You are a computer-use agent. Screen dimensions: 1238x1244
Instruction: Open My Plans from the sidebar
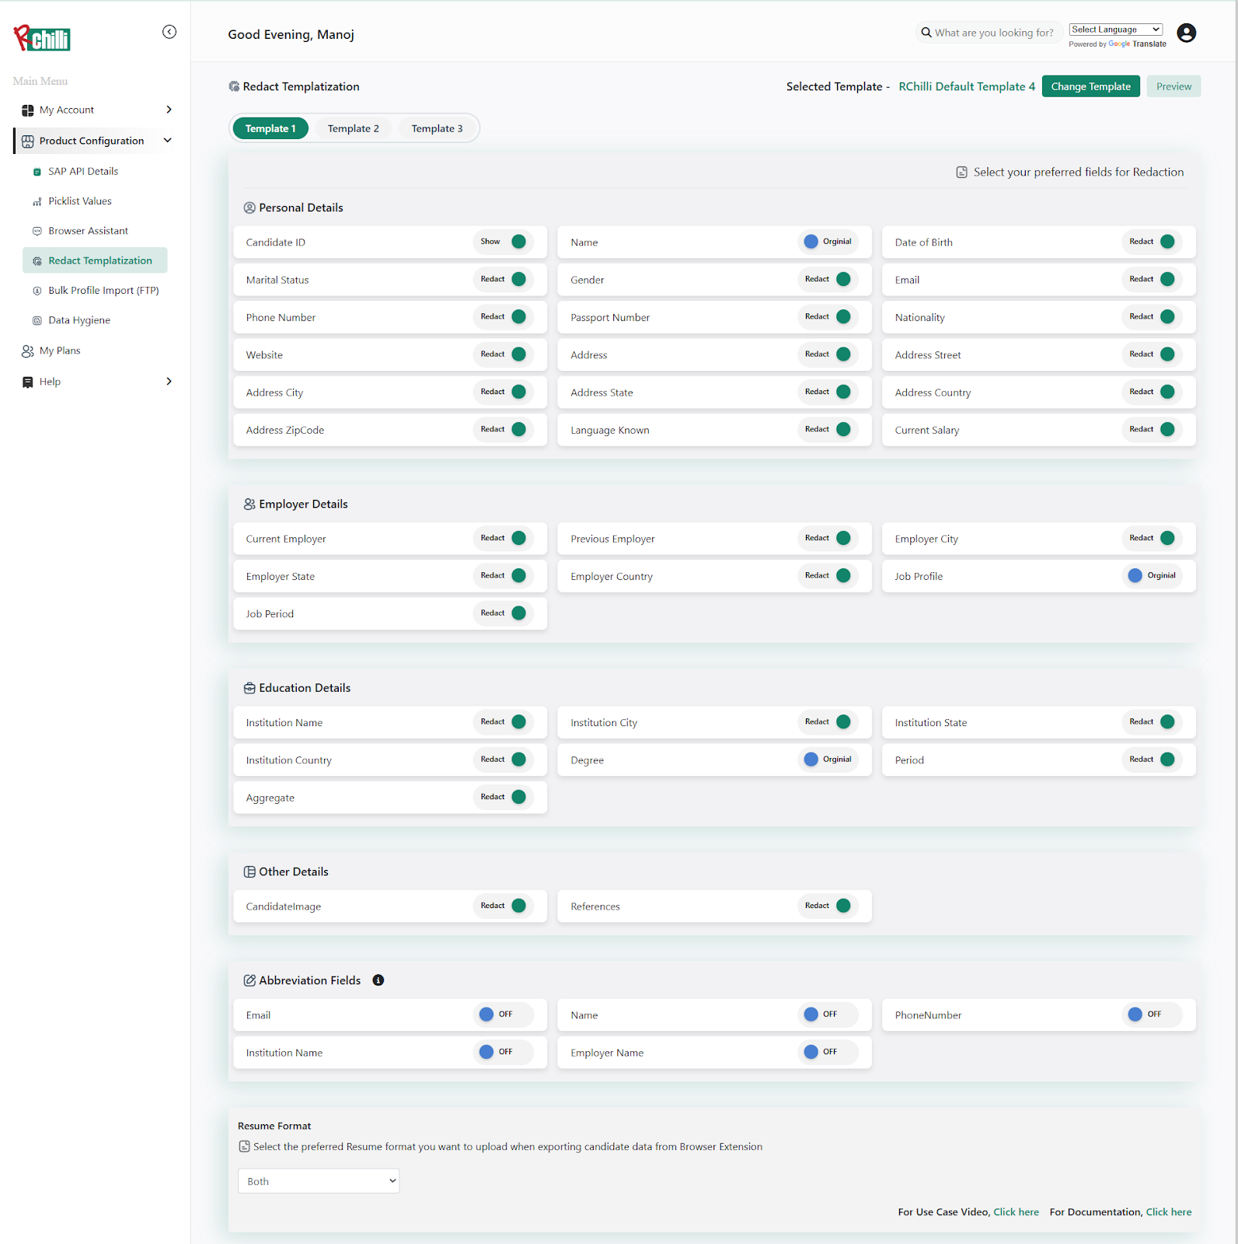[60, 351]
